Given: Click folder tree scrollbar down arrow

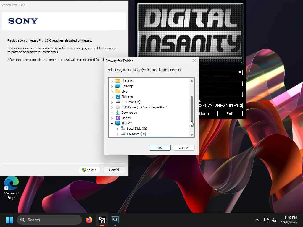Looking at the screenshot, I should 192,135.
